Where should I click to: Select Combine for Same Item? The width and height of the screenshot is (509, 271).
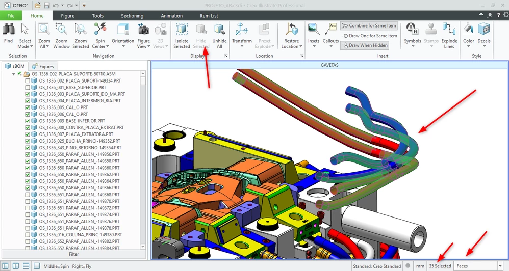369,25
